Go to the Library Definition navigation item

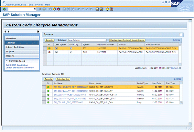click(x=22, y=47)
